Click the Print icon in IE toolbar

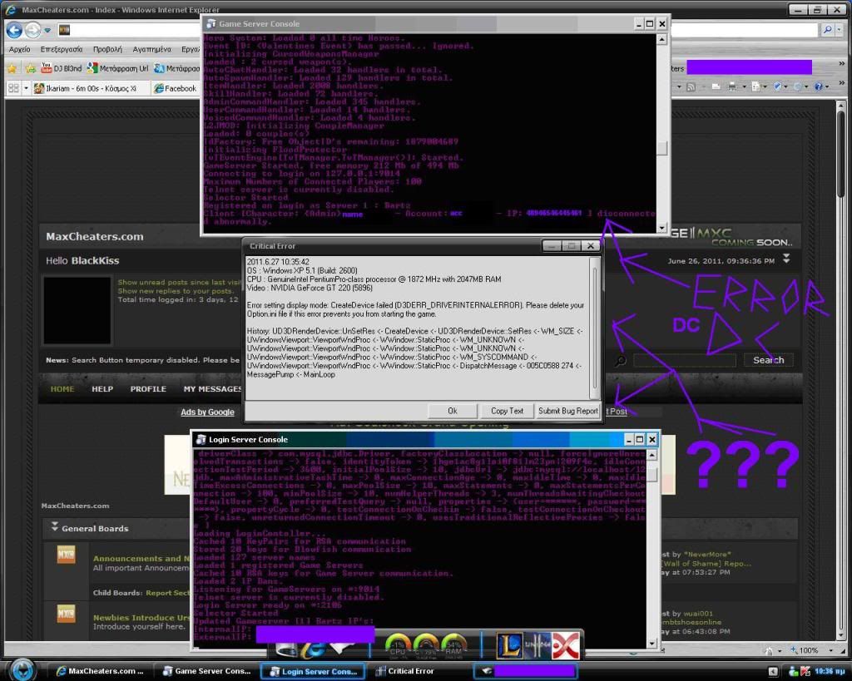coord(734,86)
